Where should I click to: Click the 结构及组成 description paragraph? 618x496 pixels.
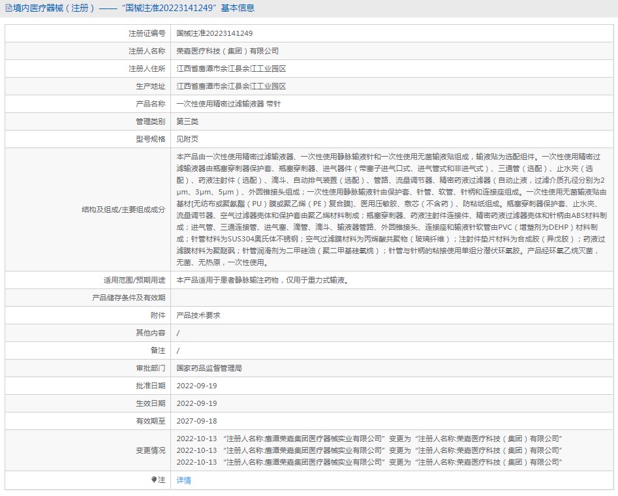392,209
